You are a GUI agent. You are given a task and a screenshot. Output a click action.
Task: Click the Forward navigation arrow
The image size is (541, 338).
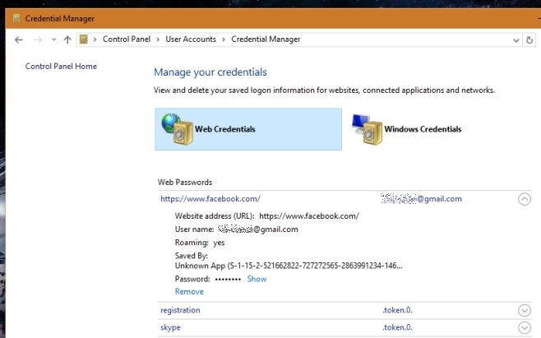(38, 39)
